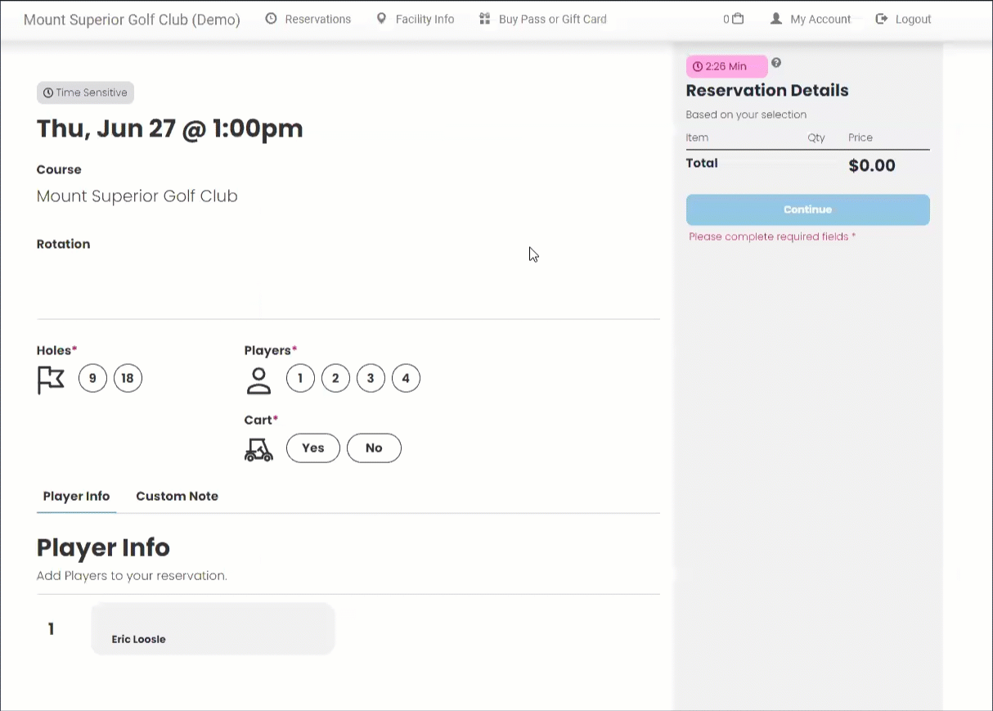Viewport: 993px width, 711px height.
Task: Click the 2:26 Min countdown timer
Action: point(726,66)
